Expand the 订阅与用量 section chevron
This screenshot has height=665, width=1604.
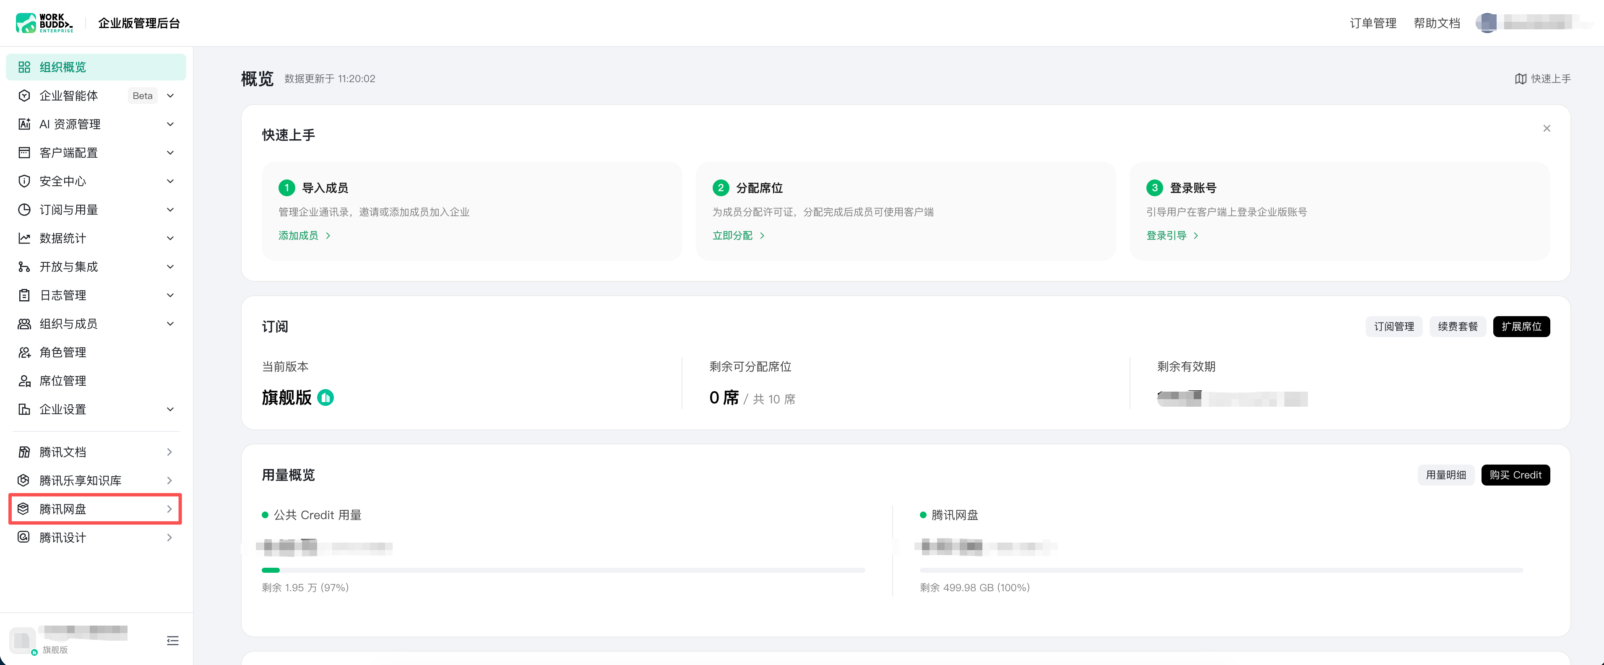pos(170,210)
